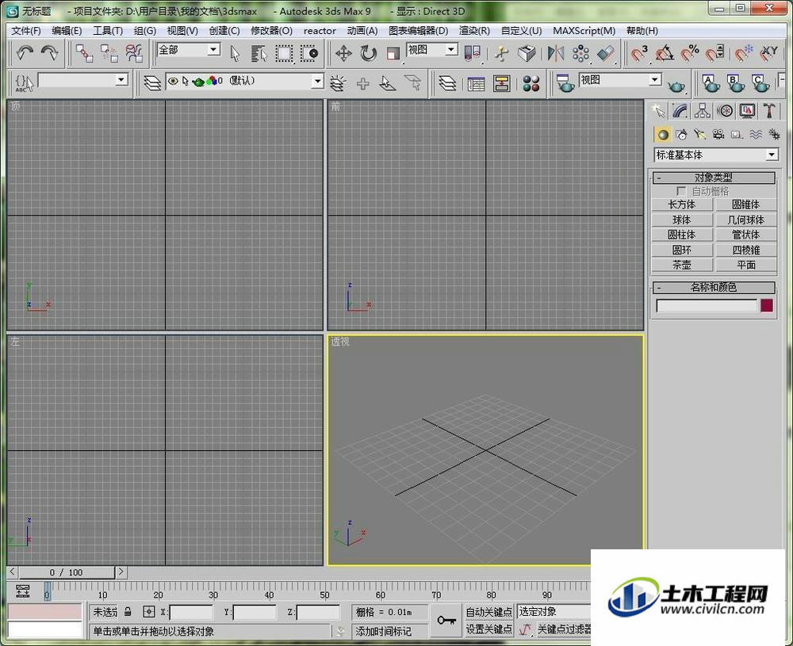793x646 pixels.
Task: Toggle the Angle Snap magnet
Action: 665,52
